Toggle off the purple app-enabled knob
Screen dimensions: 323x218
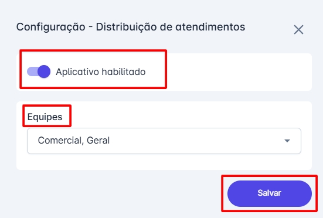click(x=44, y=71)
